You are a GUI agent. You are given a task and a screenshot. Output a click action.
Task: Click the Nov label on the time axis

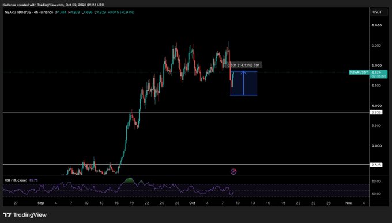point(349,203)
